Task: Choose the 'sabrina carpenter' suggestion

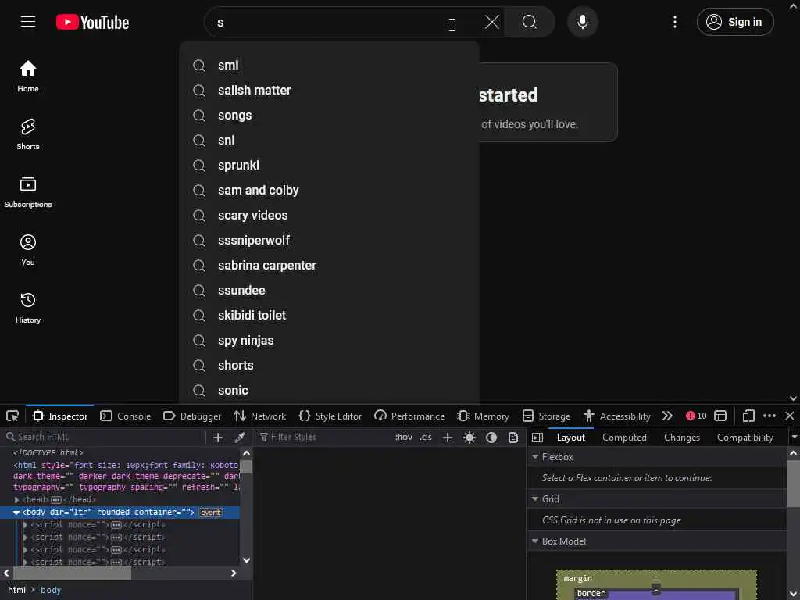Action: coord(330,266)
